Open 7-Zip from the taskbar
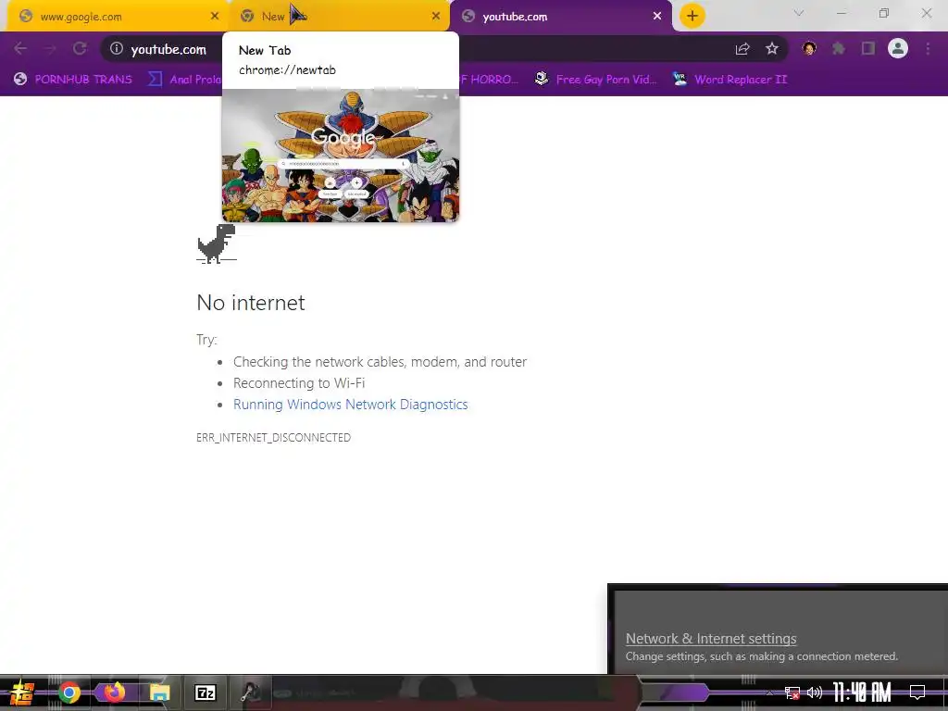 click(206, 692)
